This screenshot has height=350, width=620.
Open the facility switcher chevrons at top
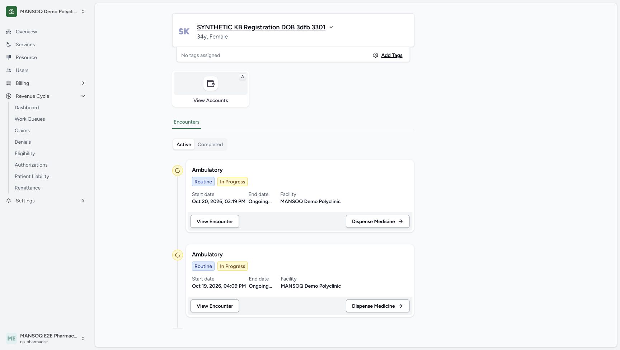point(83,11)
